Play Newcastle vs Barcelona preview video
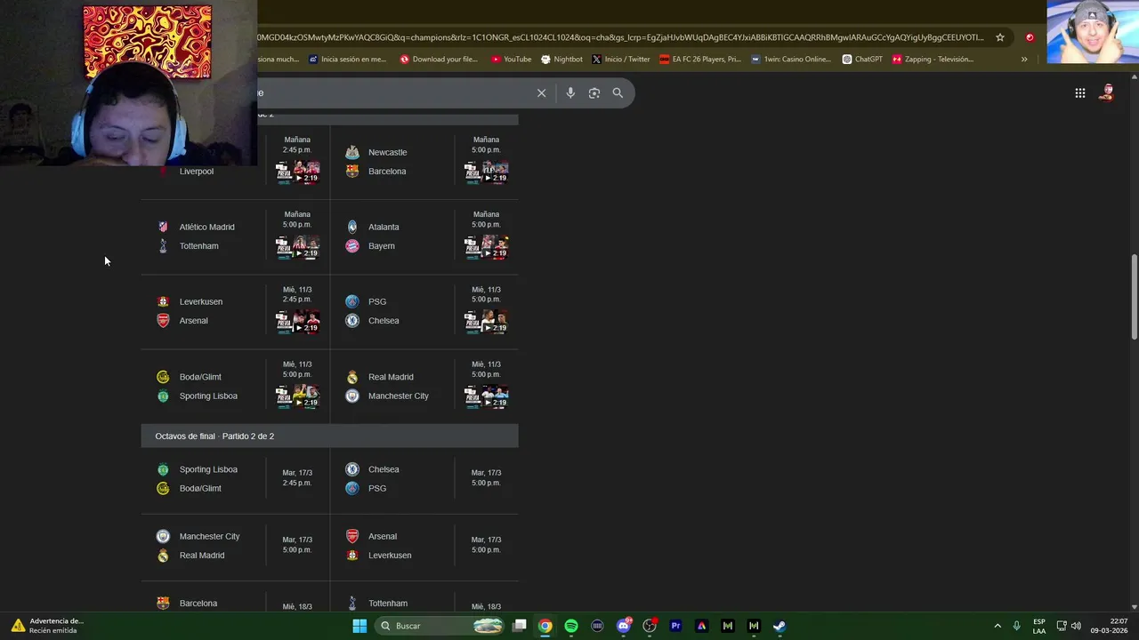The width and height of the screenshot is (1139, 640). (x=486, y=172)
